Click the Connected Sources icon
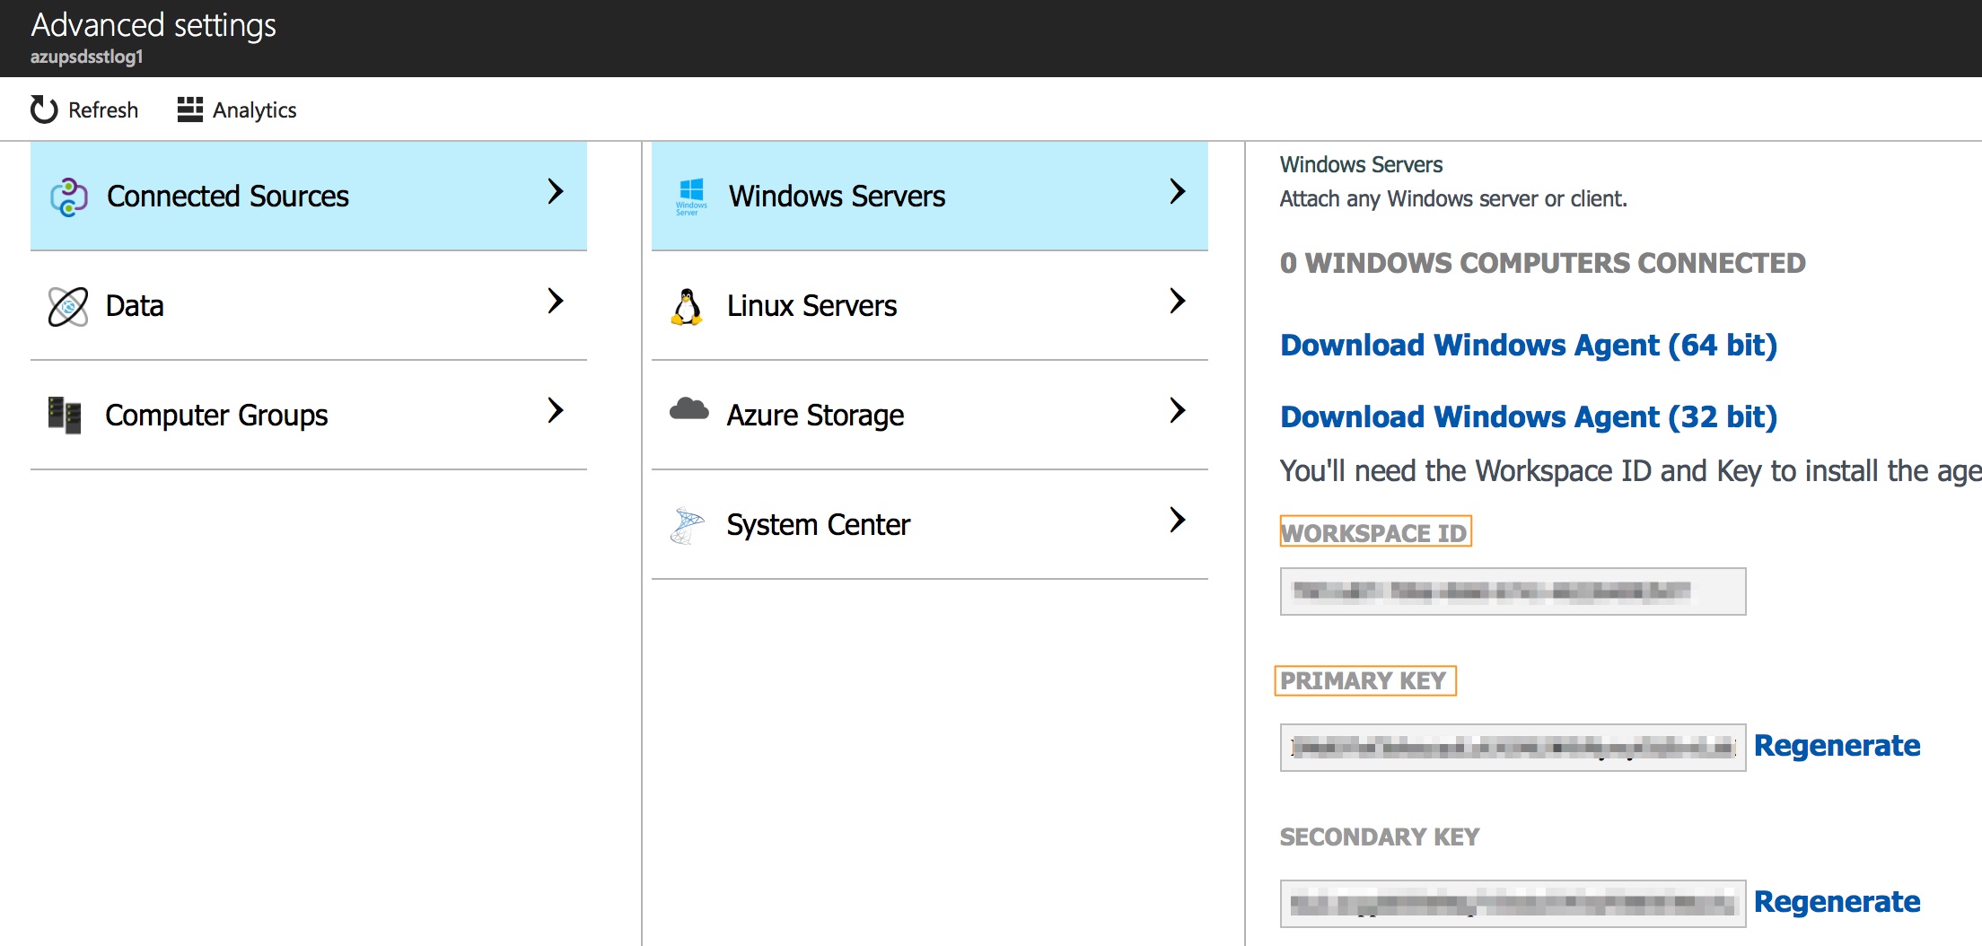Screen dimensions: 1982x946 coord(68,197)
